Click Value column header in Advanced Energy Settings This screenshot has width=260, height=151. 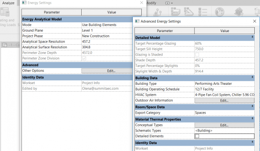tap(225, 31)
